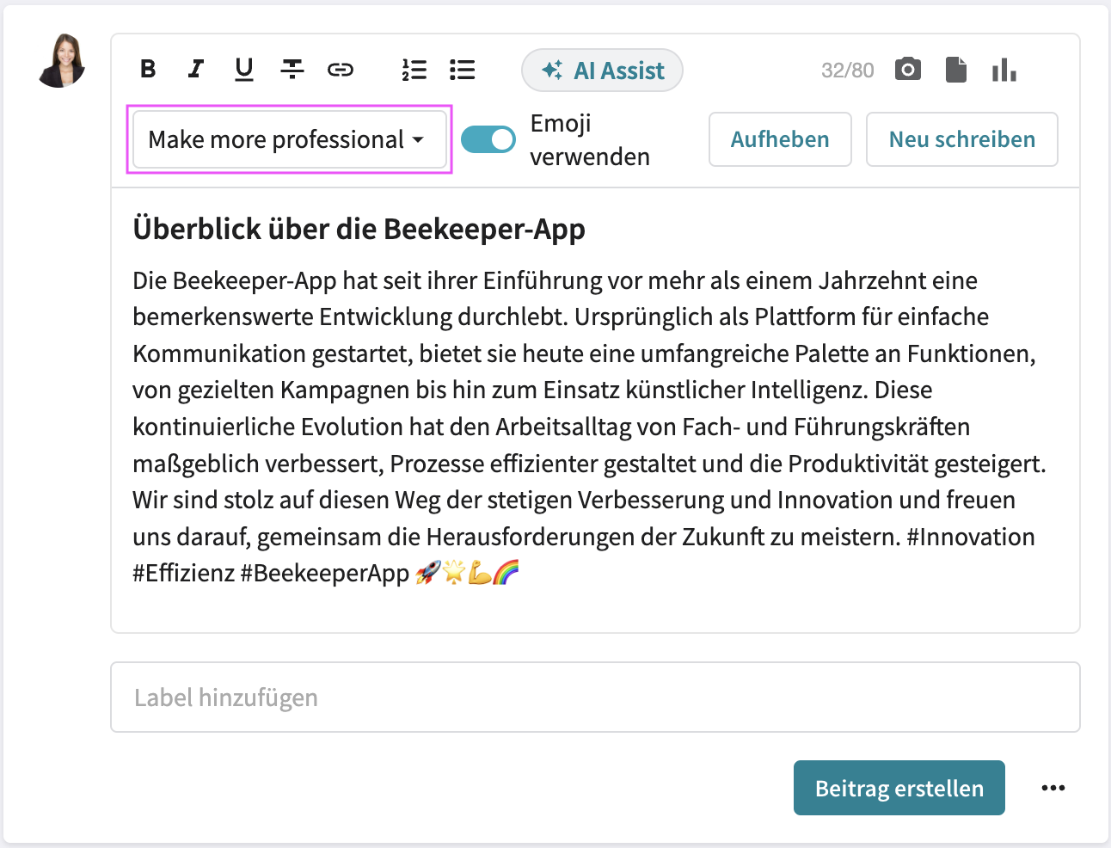Open the AI Assist menu

[x=602, y=70]
